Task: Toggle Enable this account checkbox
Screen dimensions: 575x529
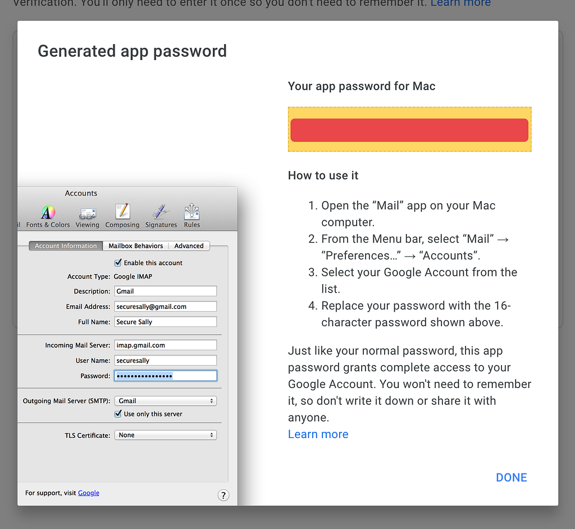Action: point(118,263)
